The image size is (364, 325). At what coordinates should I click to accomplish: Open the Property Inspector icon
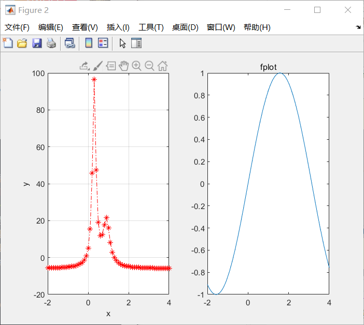(136, 43)
